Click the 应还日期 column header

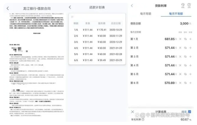click(116, 22)
